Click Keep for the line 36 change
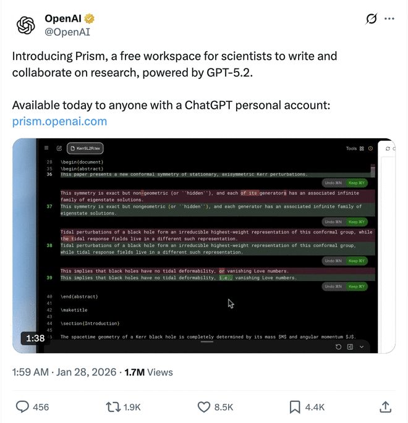Image resolution: width=408 pixels, height=423 pixels. click(357, 183)
